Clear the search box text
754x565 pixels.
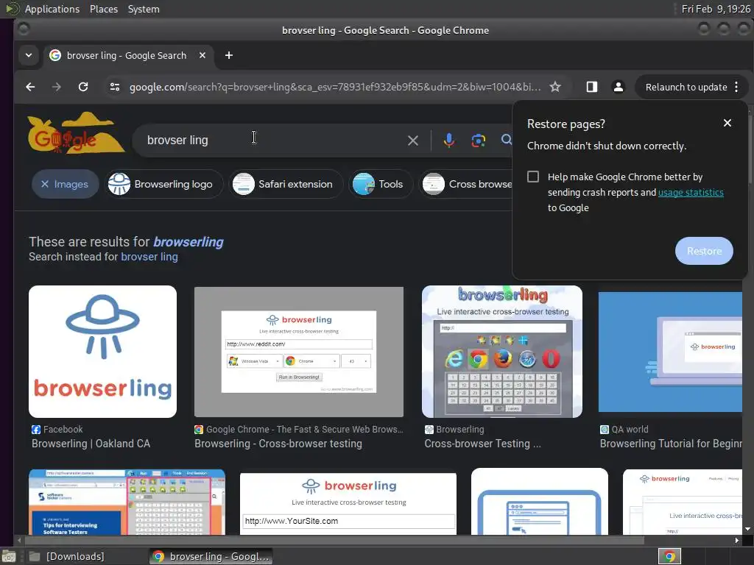click(x=413, y=141)
